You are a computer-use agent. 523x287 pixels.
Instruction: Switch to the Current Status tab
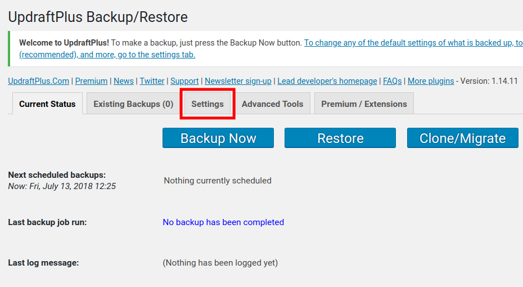pos(47,104)
